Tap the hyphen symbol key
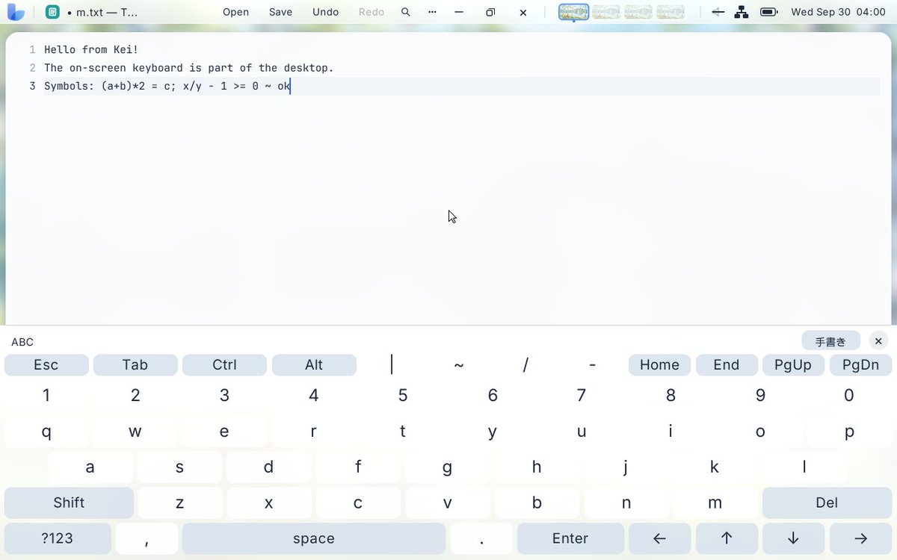This screenshot has height=560, width=897. [x=593, y=364]
